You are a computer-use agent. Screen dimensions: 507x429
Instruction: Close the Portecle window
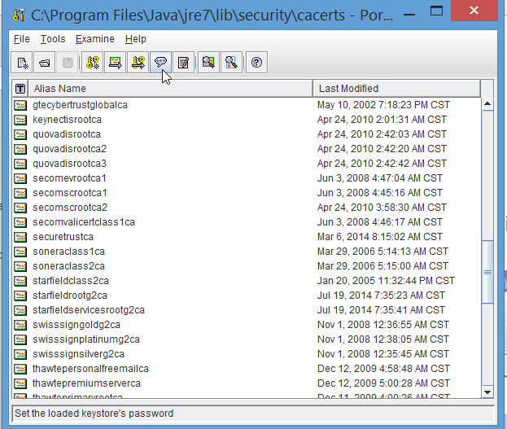(474, 11)
